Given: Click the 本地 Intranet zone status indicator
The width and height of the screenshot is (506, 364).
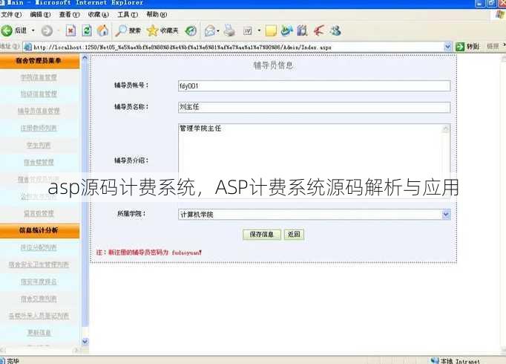Looking at the screenshot, I should pyautogui.click(x=456, y=361).
